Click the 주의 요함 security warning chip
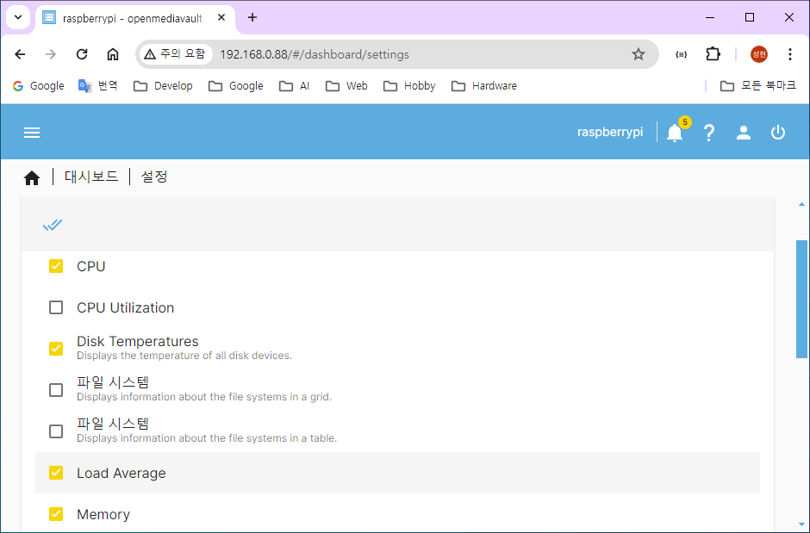 coord(175,54)
